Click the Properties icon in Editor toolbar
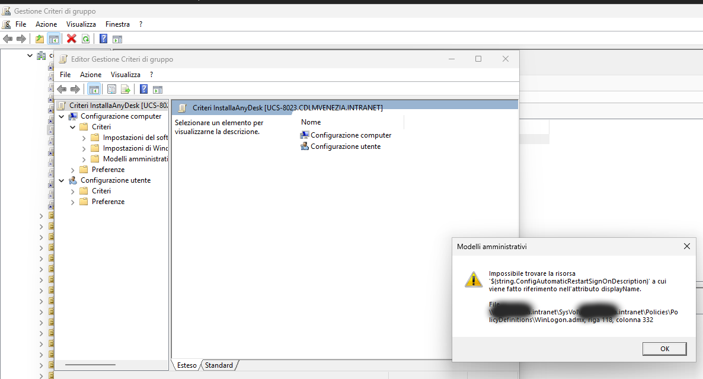Screen dimensions: 703x379 [111, 89]
